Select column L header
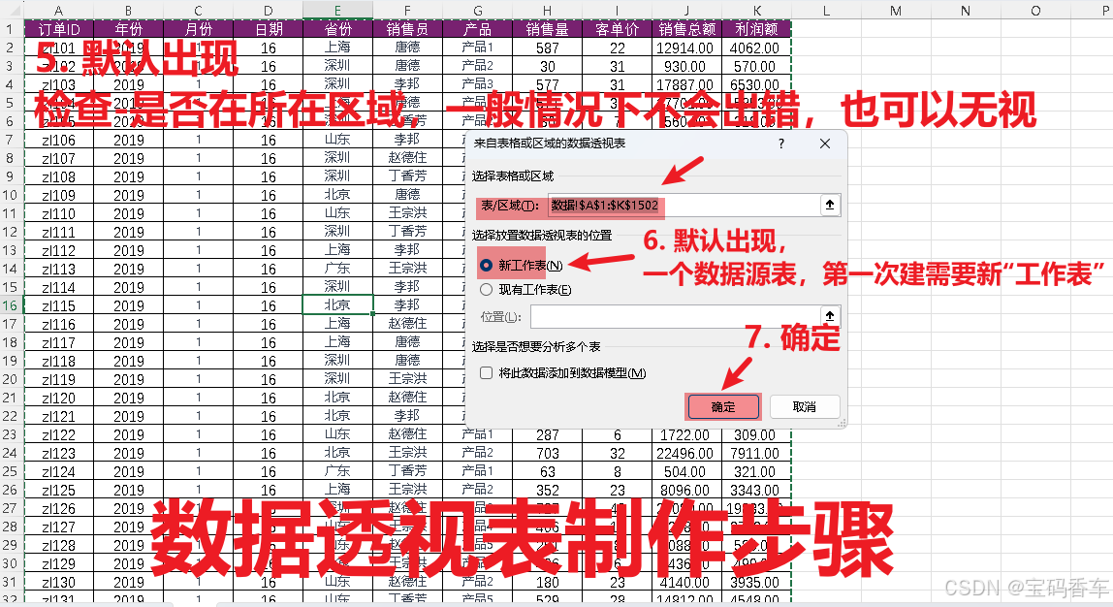Viewport: 1113px width, 607px height. [826, 10]
